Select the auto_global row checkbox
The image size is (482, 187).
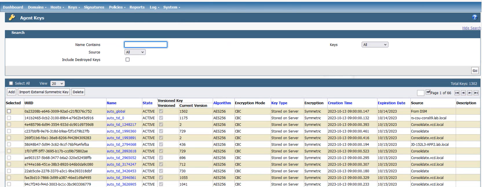[9, 111]
